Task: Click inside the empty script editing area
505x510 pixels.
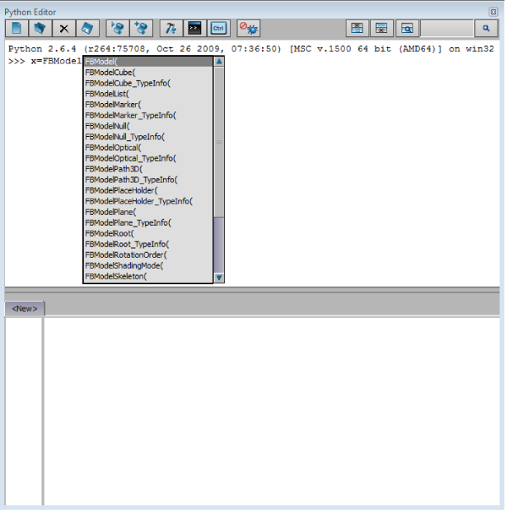Action: (x=272, y=411)
